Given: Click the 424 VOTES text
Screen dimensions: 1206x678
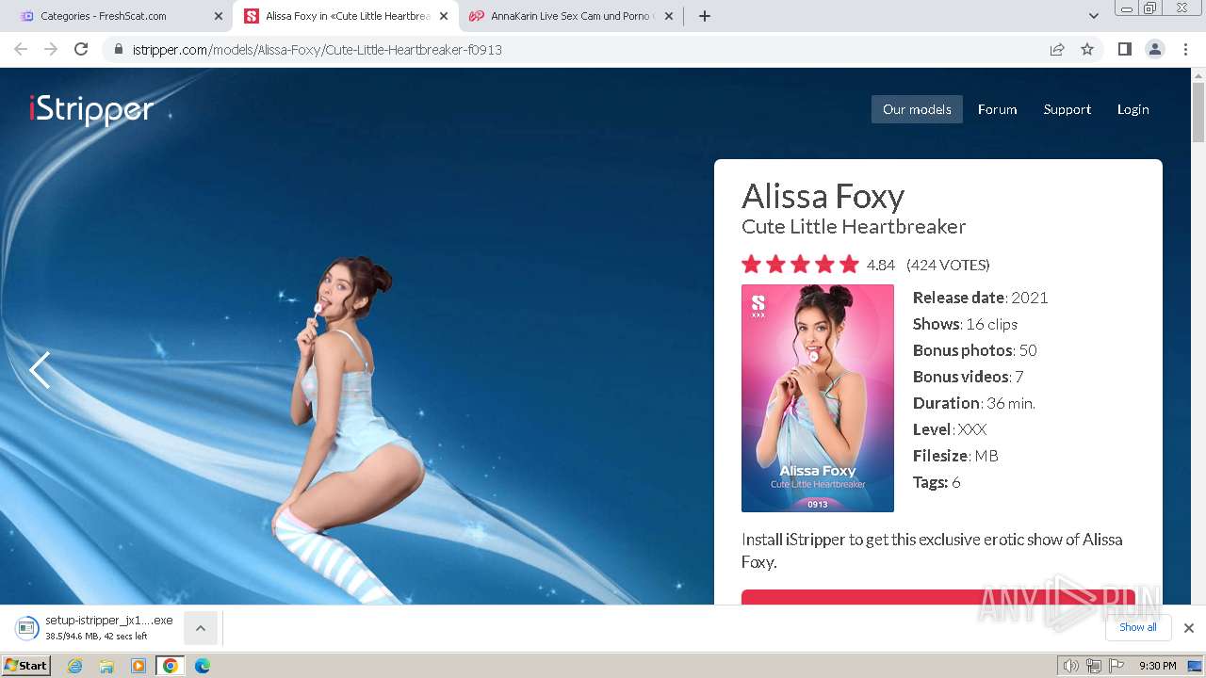Looking at the screenshot, I should point(948,265).
